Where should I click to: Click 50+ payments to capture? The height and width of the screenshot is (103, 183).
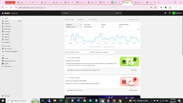102,52
